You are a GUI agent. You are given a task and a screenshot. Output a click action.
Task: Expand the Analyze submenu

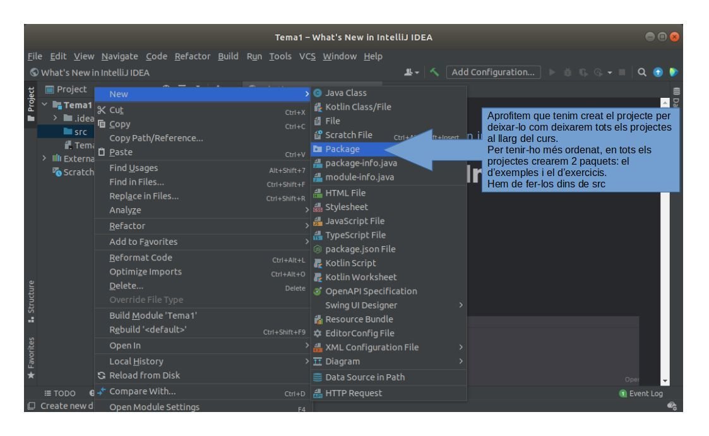tap(202, 210)
